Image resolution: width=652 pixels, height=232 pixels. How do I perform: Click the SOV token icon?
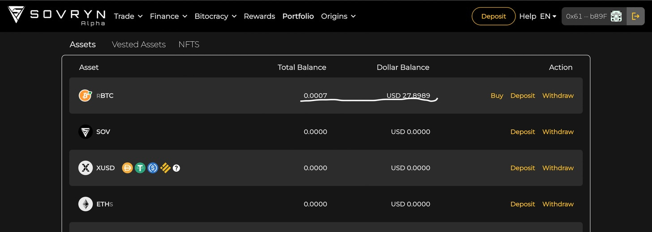click(x=85, y=132)
